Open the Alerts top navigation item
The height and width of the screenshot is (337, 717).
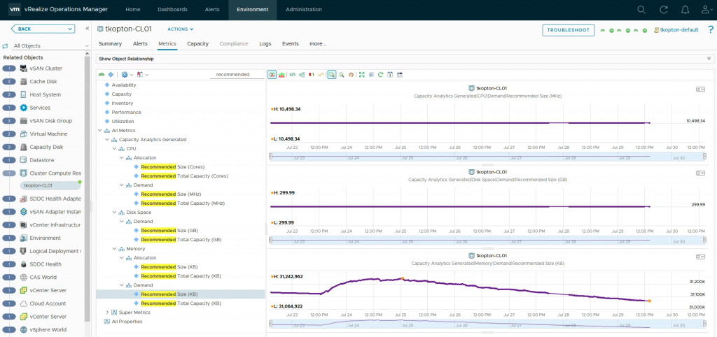pyautogui.click(x=212, y=10)
